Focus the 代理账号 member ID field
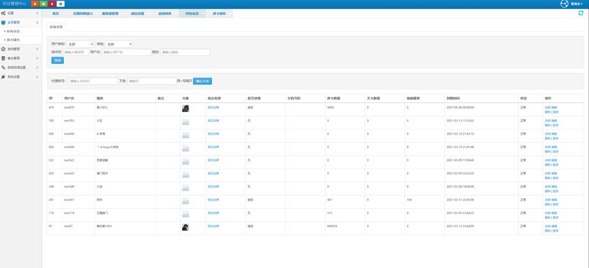Viewport: 589px width, 268px height. pos(93,81)
